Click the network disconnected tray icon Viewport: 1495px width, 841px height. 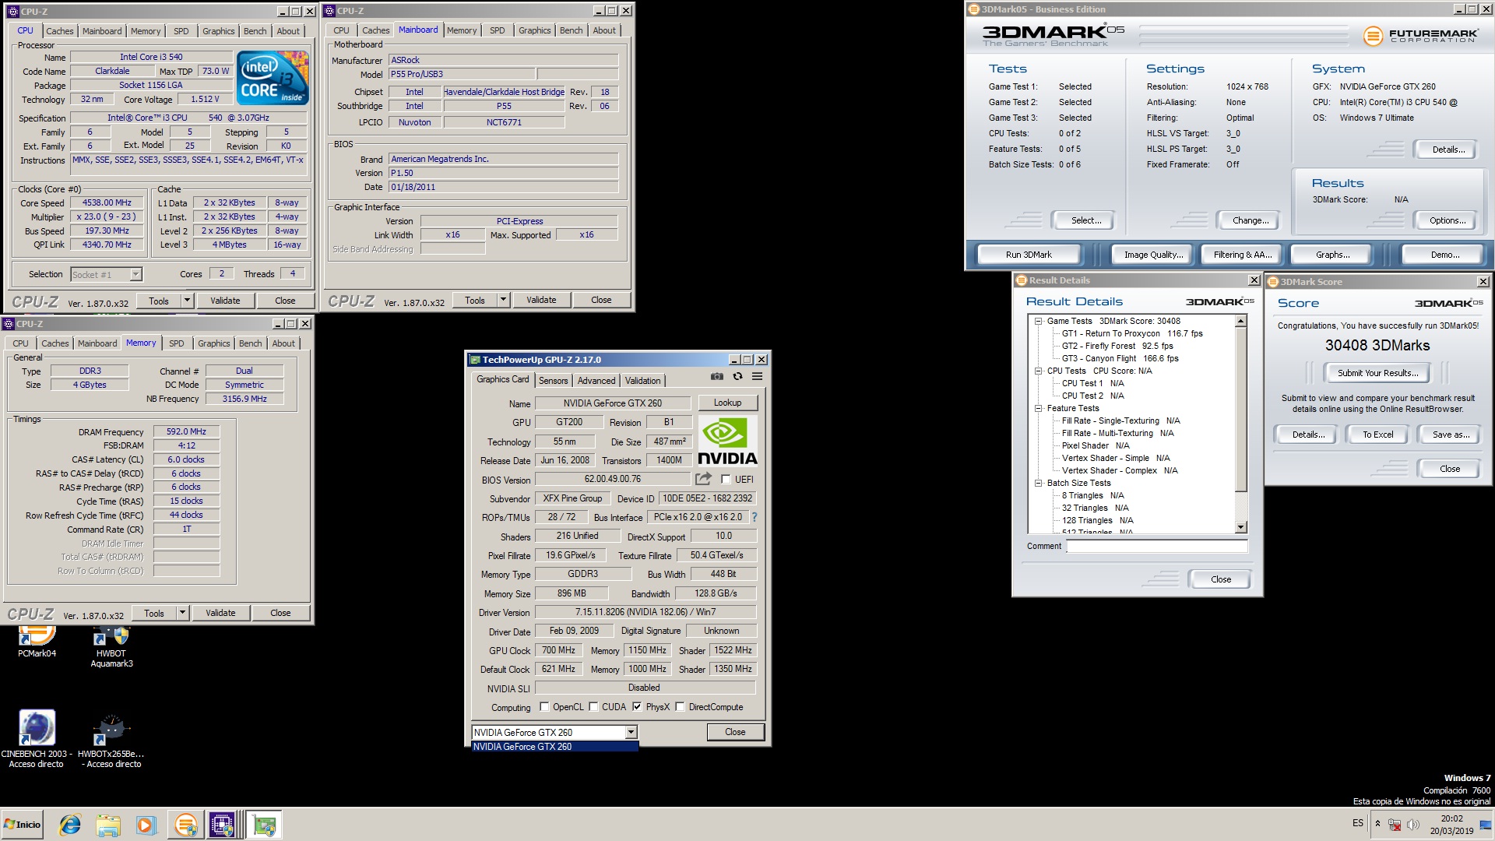coord(1395,824)
